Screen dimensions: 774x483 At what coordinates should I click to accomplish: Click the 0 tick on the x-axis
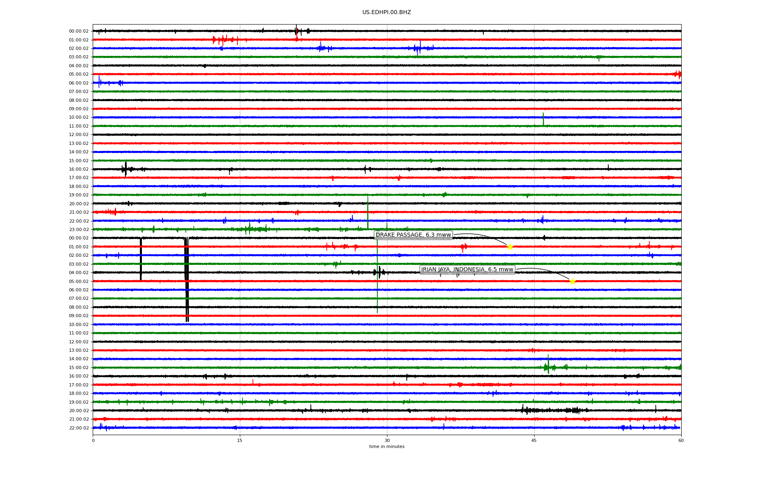93,440
